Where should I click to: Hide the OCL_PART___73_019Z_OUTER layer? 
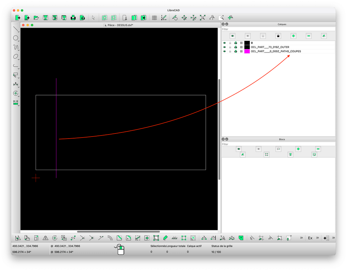click(x=224, y=47)
